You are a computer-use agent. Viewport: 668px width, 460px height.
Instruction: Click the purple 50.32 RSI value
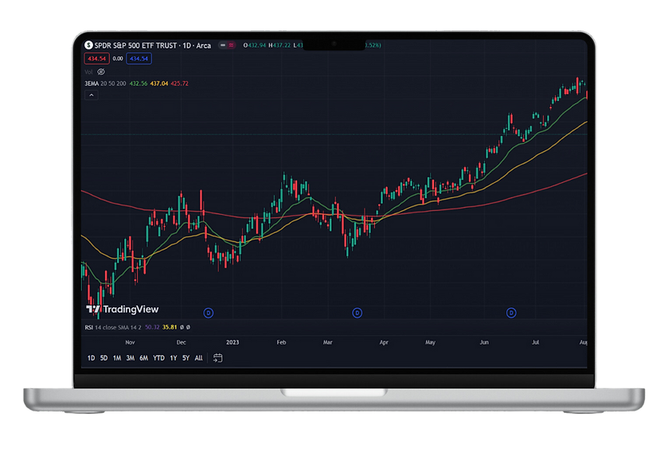click(152, 327)
